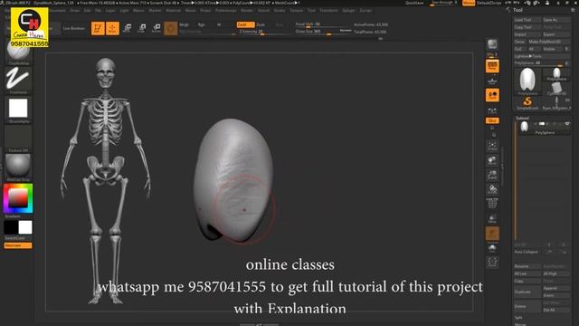The height and width of the screenshot is (326, 579).
Task: Click the black main color swatch
Action: point(11,227)
